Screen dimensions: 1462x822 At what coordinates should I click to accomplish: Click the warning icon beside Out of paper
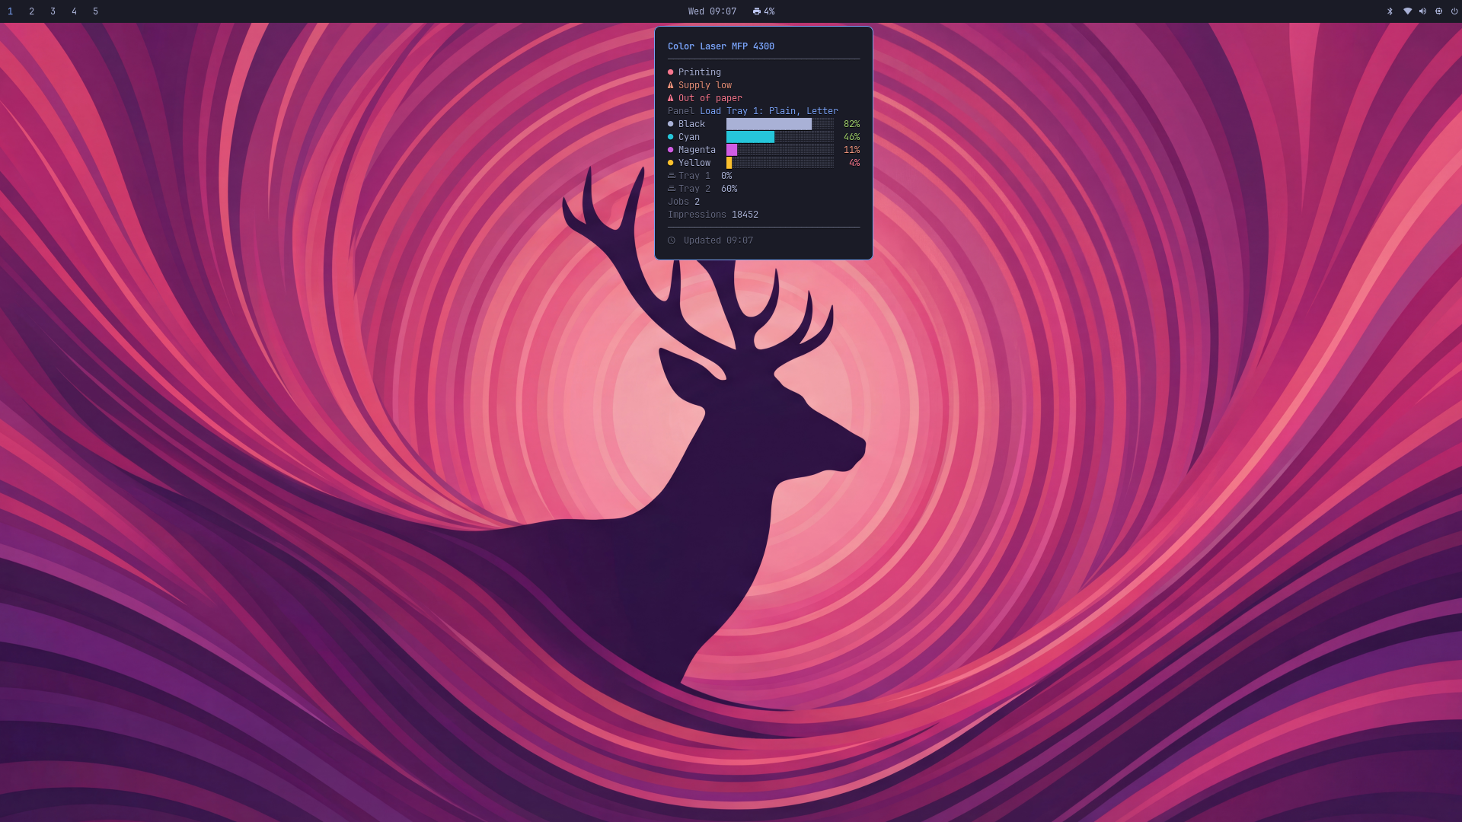coord(671,98)
